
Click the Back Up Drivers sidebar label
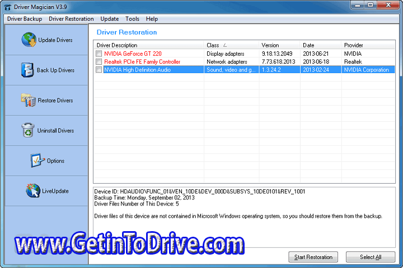pos(55,70)
